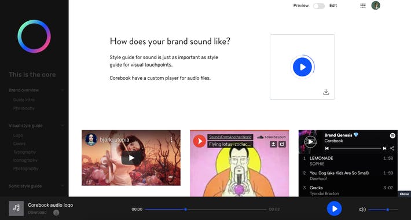The width and height of the screenshot is (411, 220).
Task: Adjust the volume slider in the bottom bar
Action: [383, 210]
